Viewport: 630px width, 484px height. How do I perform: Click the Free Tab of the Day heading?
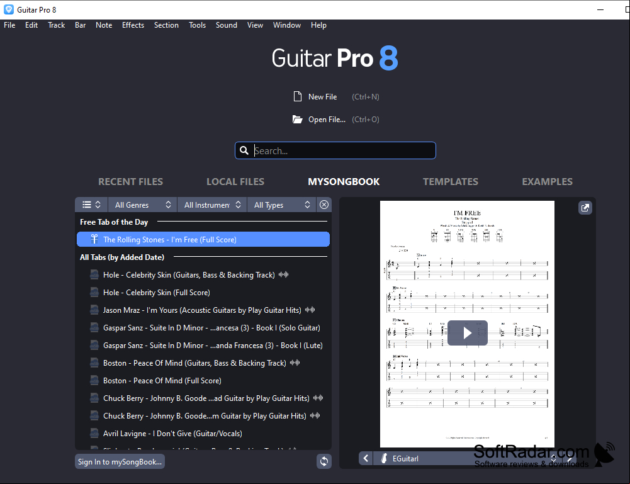[114, 222]
